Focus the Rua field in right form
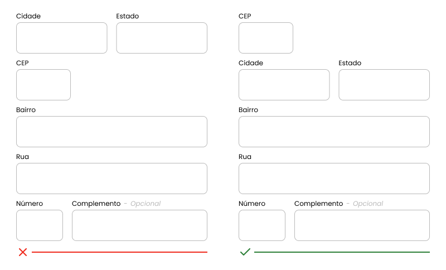 tap(334, 179)
